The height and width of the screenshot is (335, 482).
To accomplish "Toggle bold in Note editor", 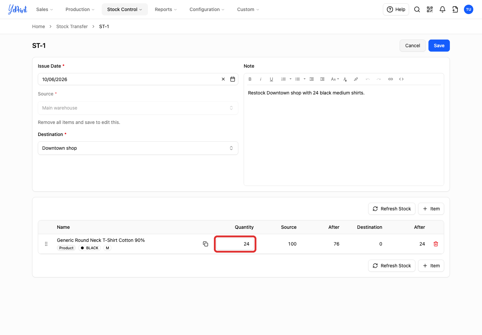I will (x=250, y=79).
